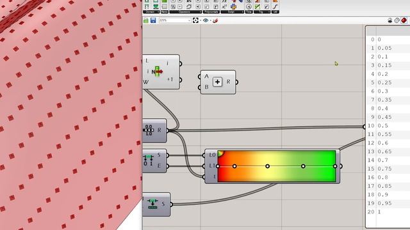Click the E output of Construct Domain component
The height and width of the screenshot is (230, 410).
pos(160,166)
